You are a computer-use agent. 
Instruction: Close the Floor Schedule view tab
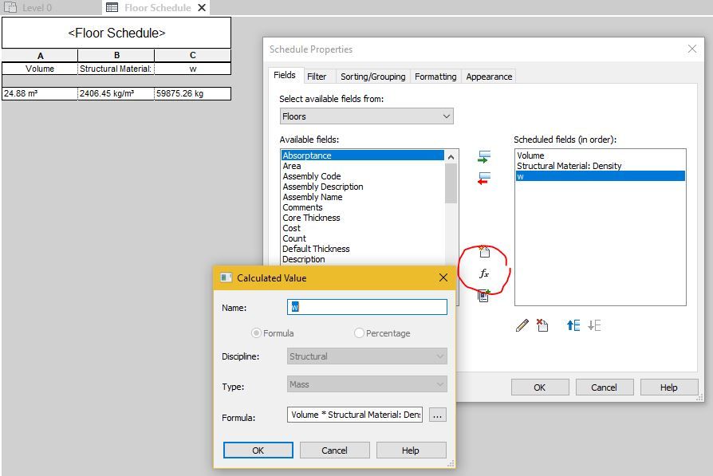coord(202,8)
